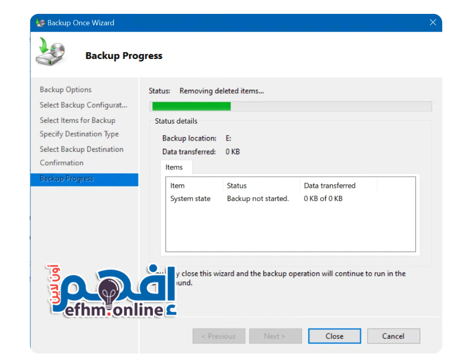Select the Backup Options step

click(x=65, y=90)
